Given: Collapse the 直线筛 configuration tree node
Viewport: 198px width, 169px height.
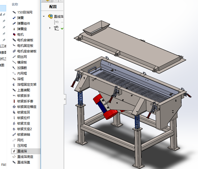Looking at the screenshot, I should point(44,16).
